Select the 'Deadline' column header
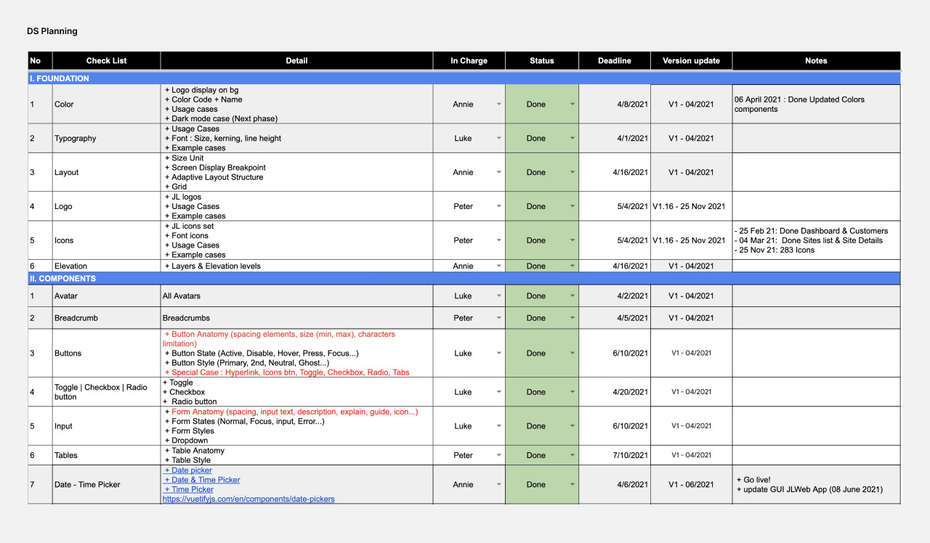 tap(614, 61)
